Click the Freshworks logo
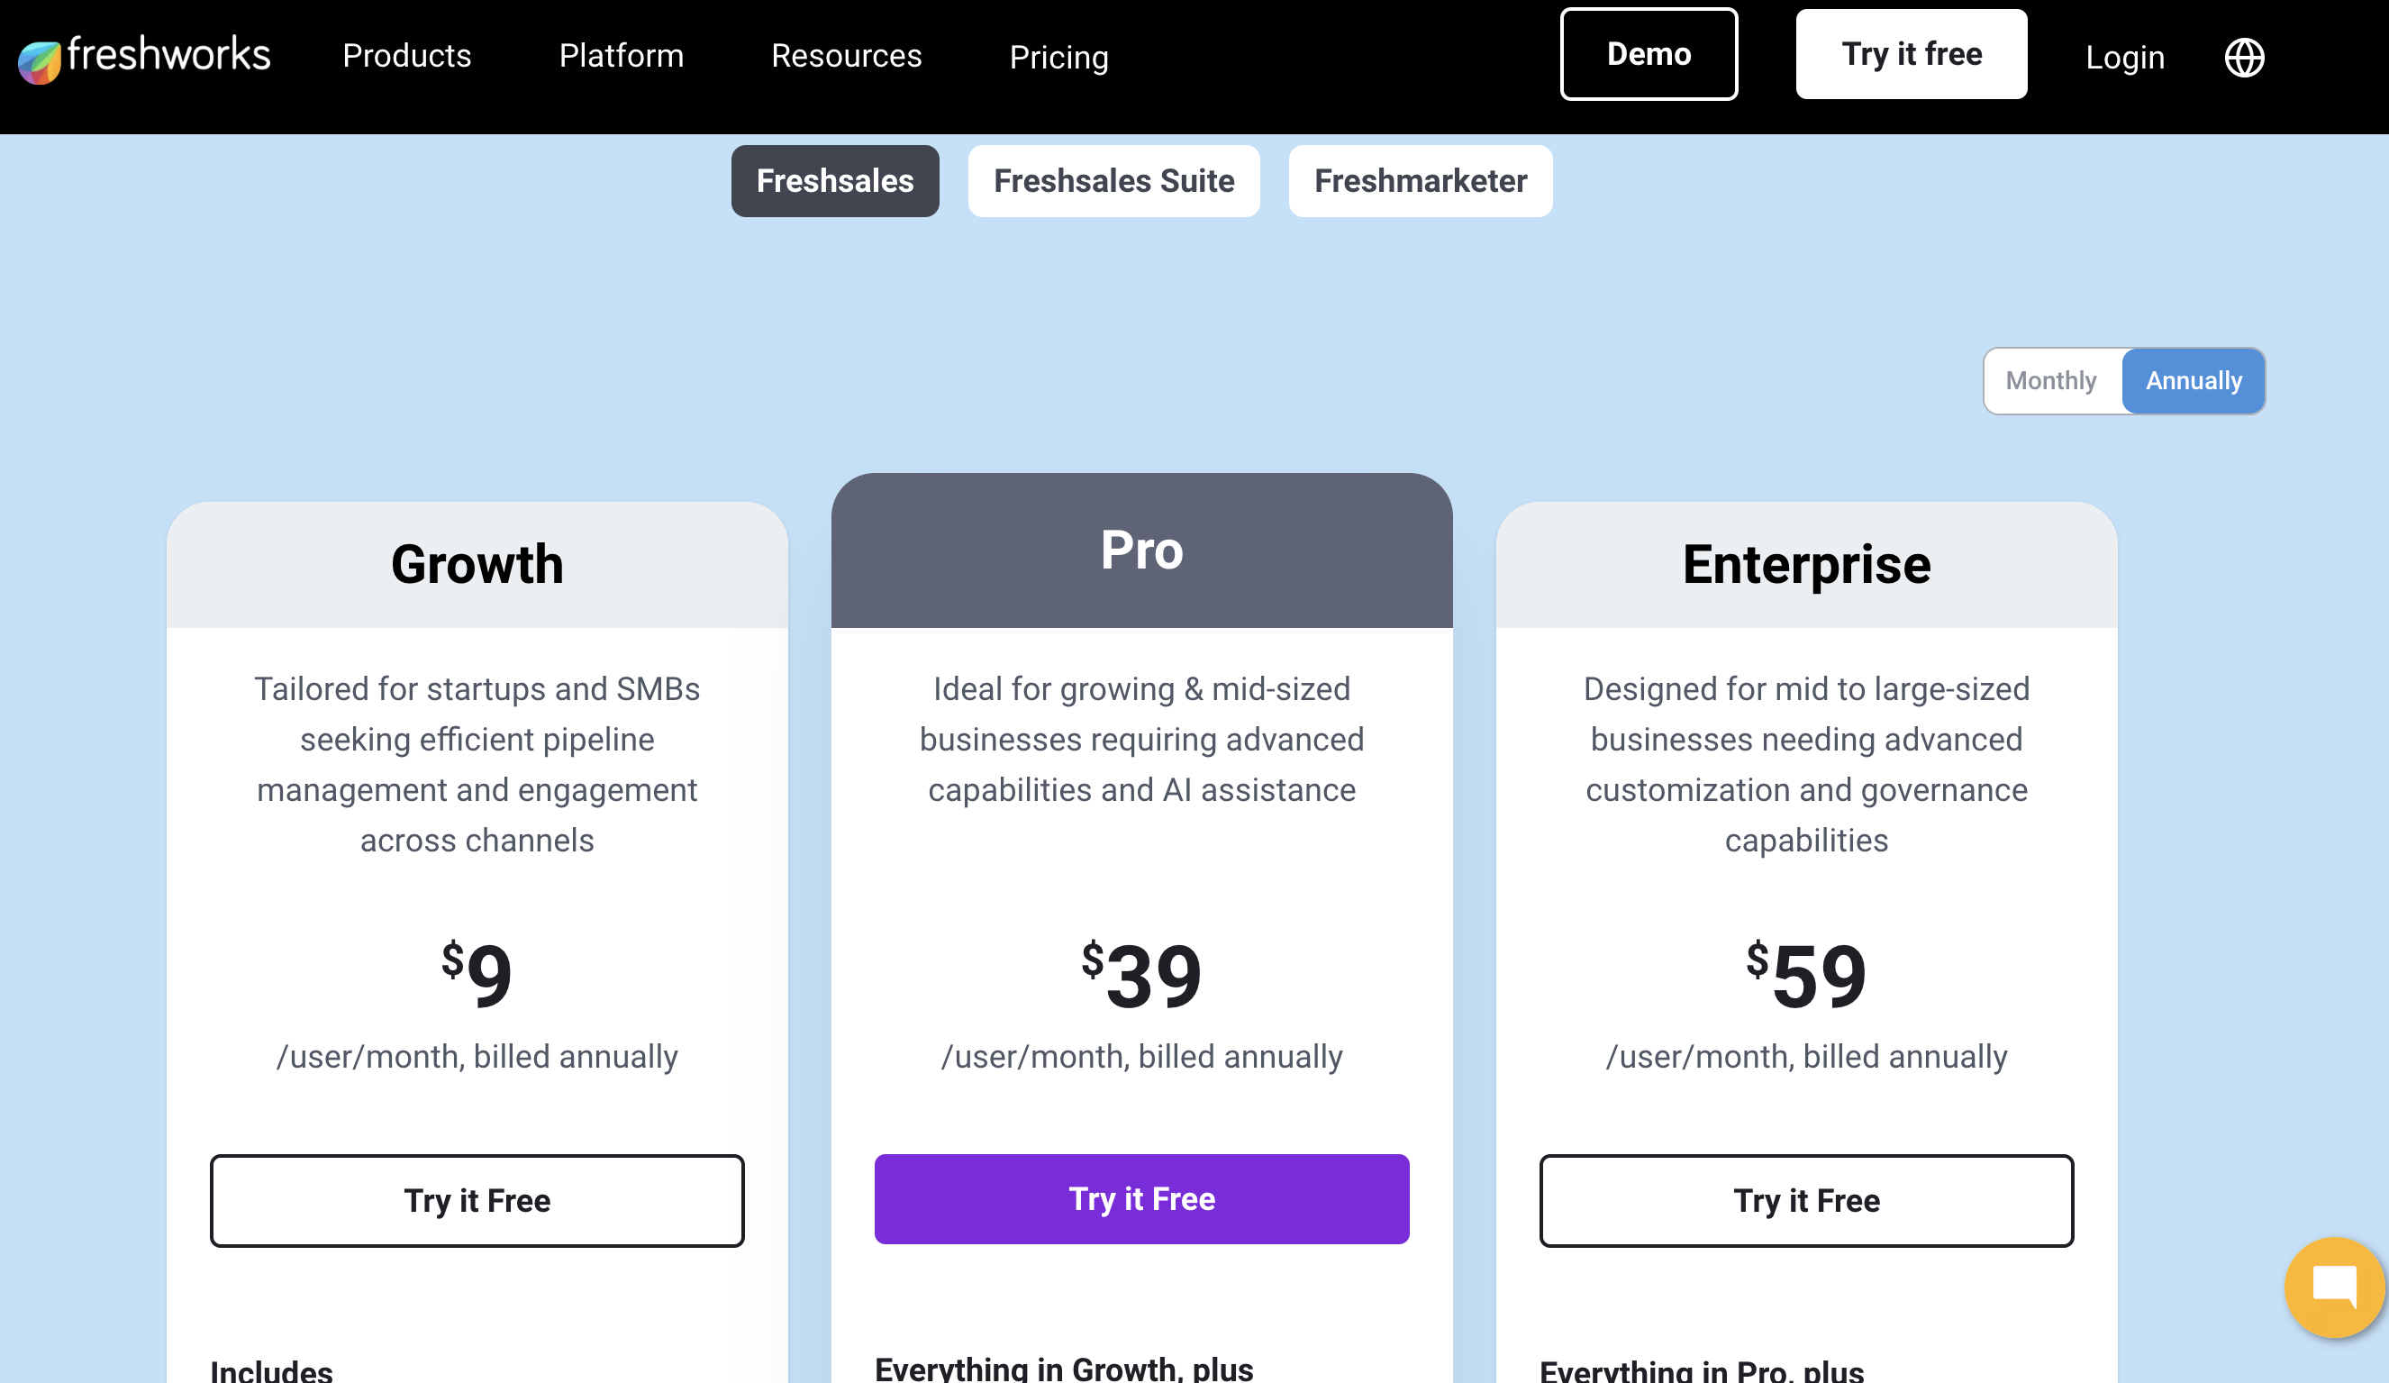The width and height of the screenshot is (2389, 1383). coord(144,57)
